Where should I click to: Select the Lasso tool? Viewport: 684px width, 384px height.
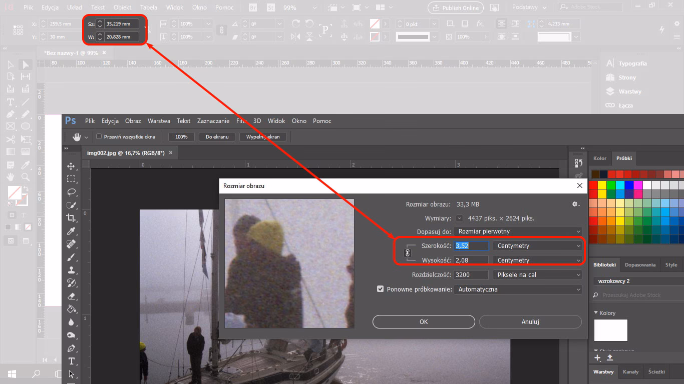72,192
